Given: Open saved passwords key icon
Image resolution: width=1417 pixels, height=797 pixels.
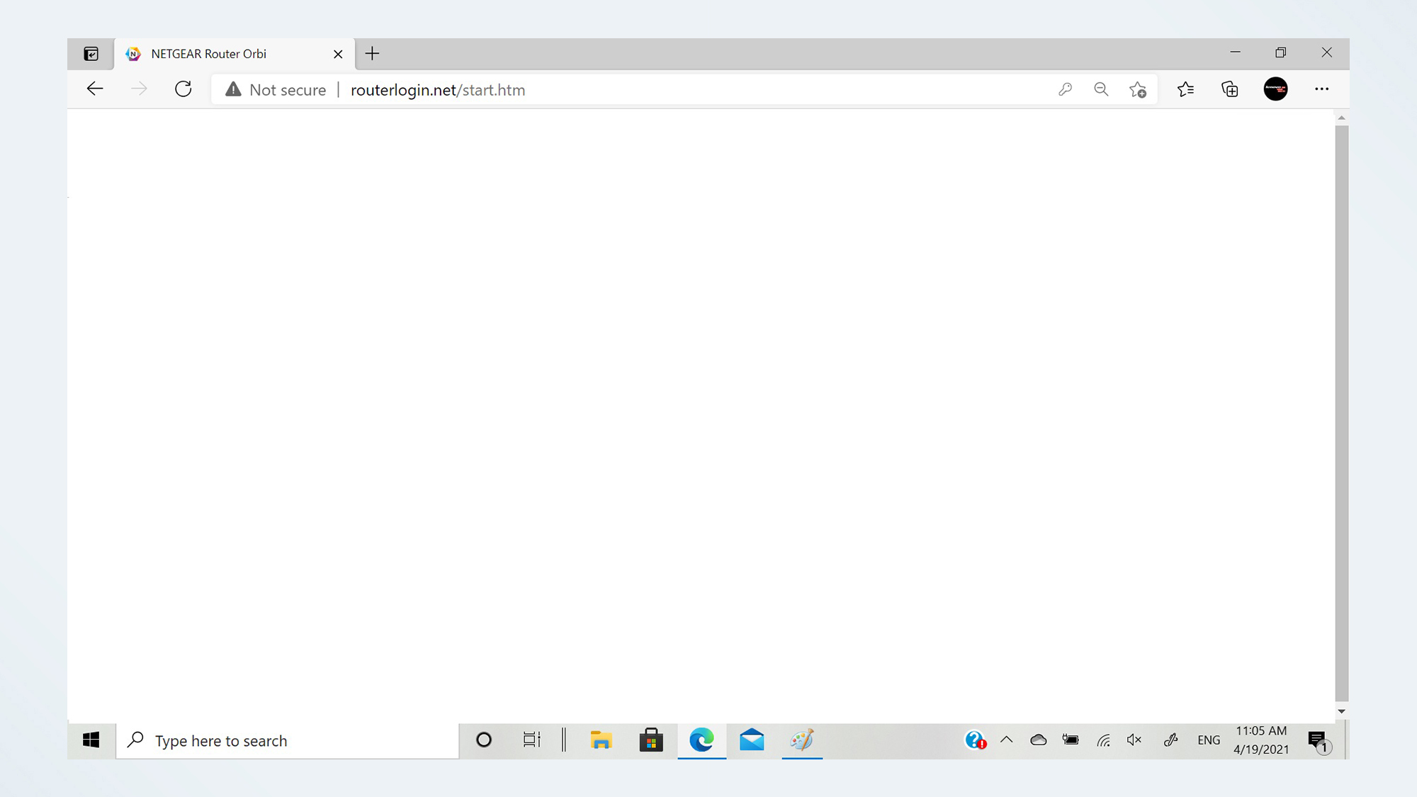Looking at the screenshot, I should 1065,89.
